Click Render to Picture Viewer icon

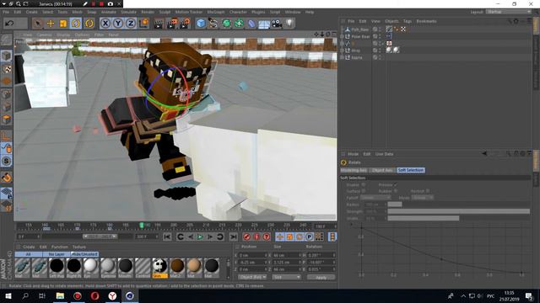tap(172, 24)
